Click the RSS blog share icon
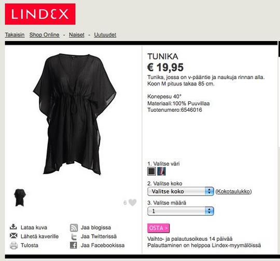Screen dimensions: 280x261 tap(74, 228)
